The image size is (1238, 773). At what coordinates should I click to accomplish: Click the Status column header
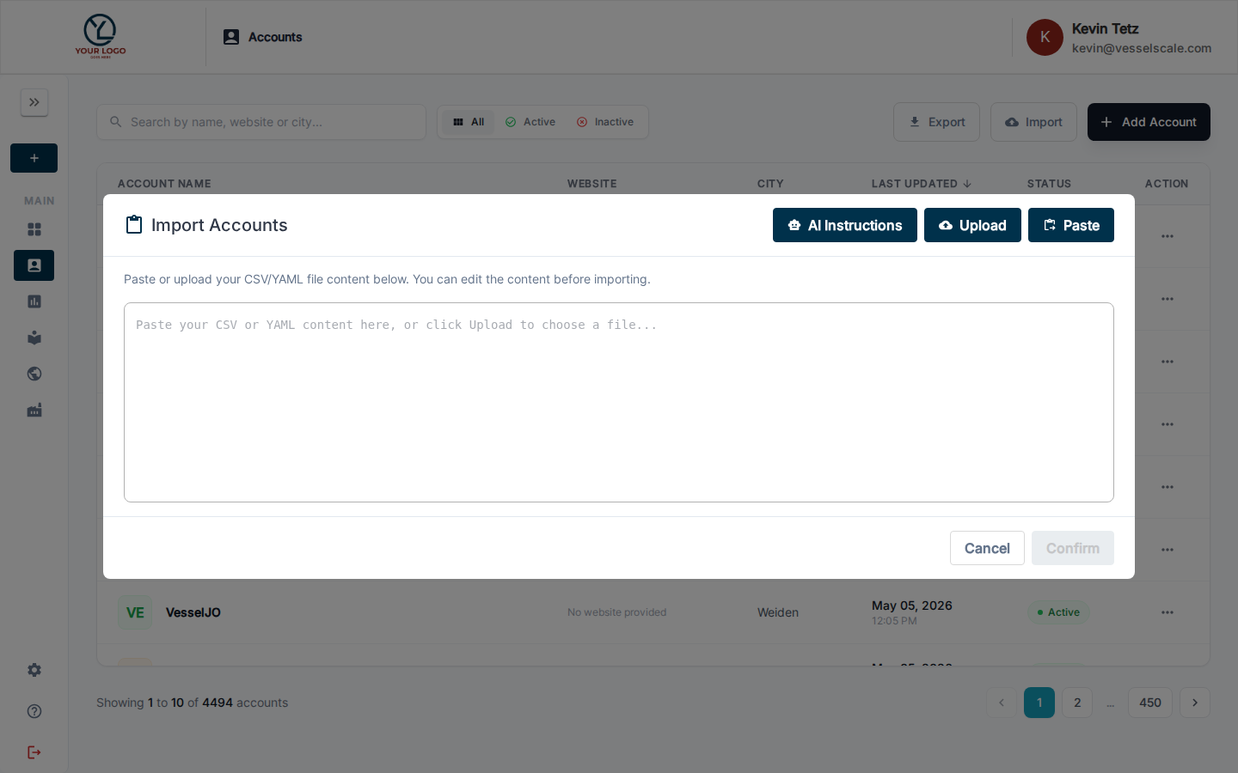(x=1049, y=184)
